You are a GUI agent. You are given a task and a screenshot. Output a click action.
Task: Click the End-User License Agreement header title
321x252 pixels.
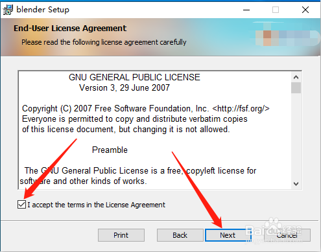[x=70, y=29]
